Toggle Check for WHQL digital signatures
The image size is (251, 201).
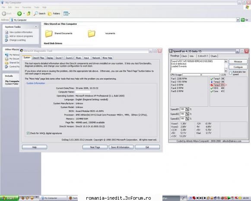click(28, 133)
